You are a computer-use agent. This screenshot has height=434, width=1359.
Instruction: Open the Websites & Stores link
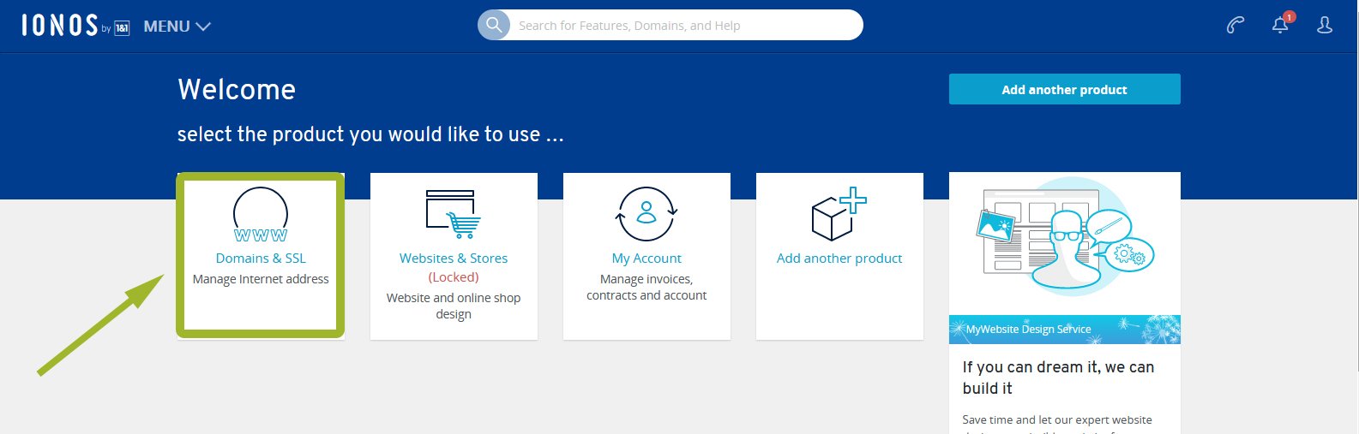click(454, 259)
